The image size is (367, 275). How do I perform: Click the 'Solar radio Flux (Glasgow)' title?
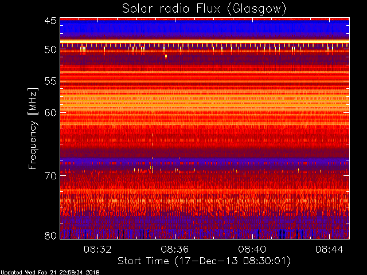coord(204,9)
